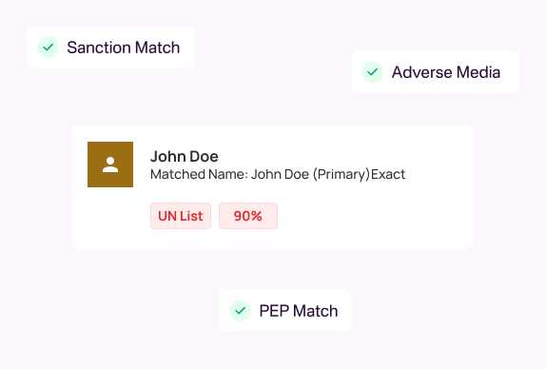Viewport: 546px width, 369px height.
Task: Click the 90% match score badge
Action: pyautogui.click(x=248, y=216)
